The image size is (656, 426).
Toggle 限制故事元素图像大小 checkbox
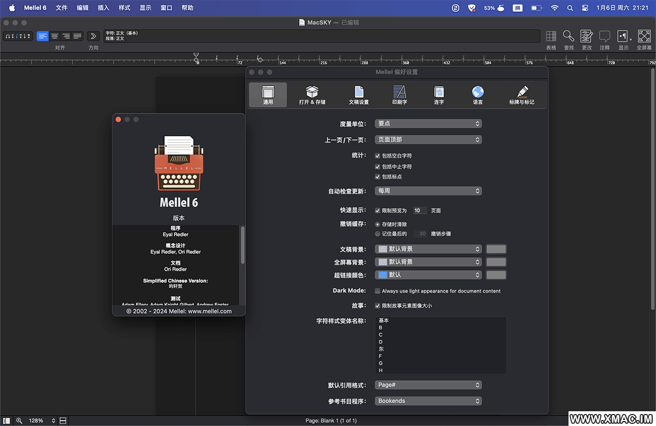(x=377, y=306)
